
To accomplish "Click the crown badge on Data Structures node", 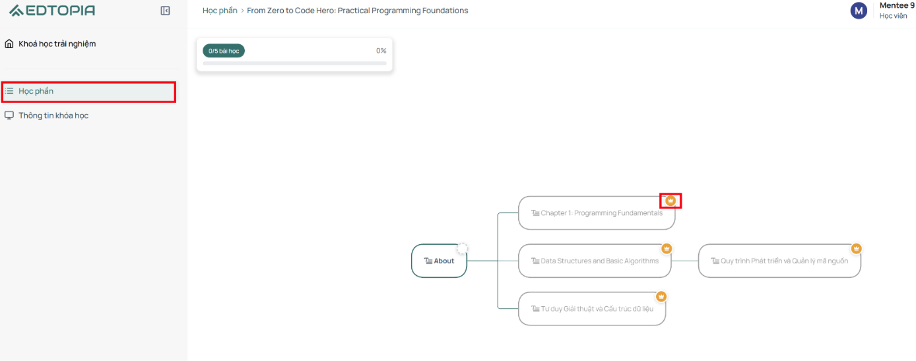I will pyautogui.click(x=667, y=248).
